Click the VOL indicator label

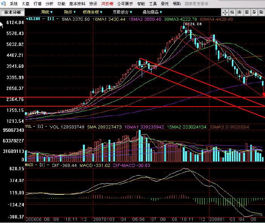point(29,127)
